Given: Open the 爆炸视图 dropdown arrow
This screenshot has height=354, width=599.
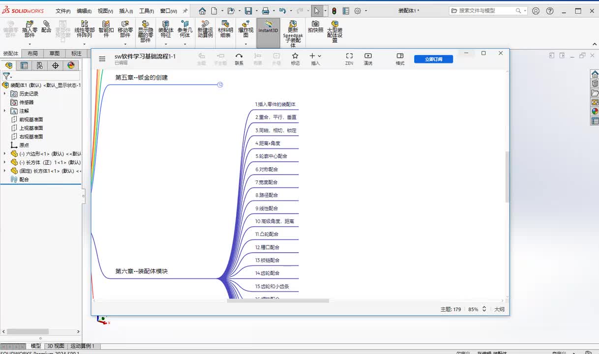Looking at the screenshot, I should click(x=246, y=44).
